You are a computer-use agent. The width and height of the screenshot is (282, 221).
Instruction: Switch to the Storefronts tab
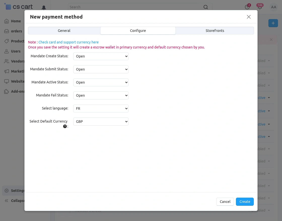coord(215,31)
